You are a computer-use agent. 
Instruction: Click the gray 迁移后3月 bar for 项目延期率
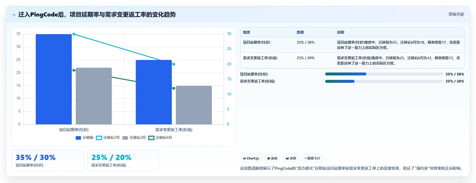pos(94,96)
